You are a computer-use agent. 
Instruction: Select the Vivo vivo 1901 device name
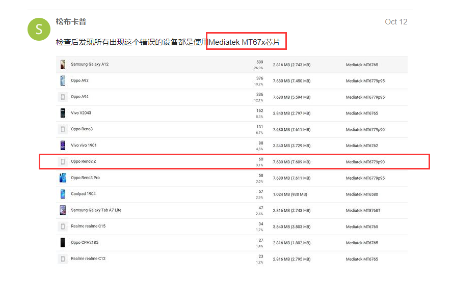point(84,145)
